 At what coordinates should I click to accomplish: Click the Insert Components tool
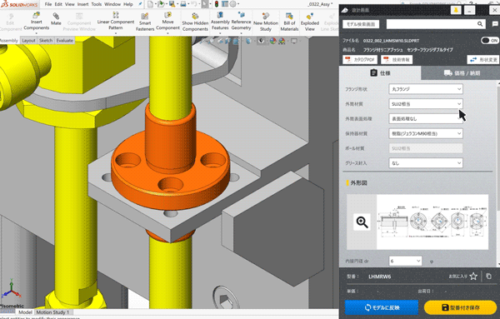(x=37, y=22)
